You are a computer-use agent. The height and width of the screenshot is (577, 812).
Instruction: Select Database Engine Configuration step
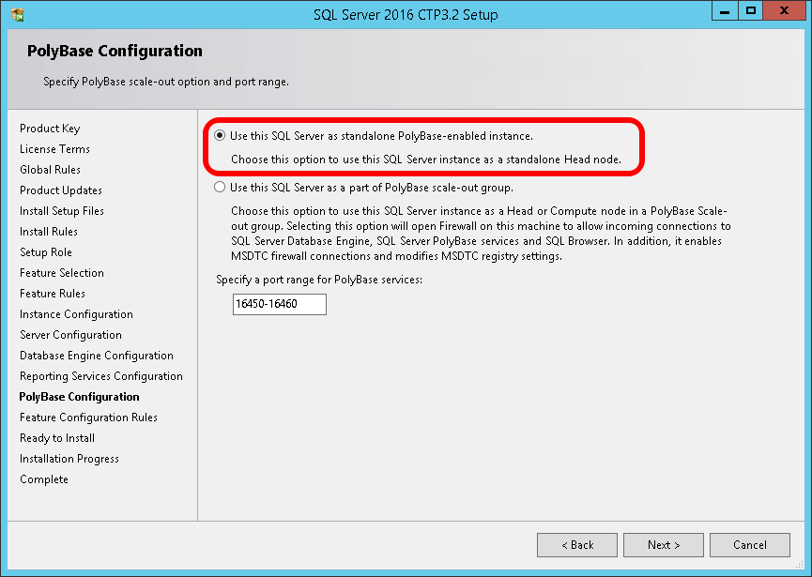click(97, 356)
